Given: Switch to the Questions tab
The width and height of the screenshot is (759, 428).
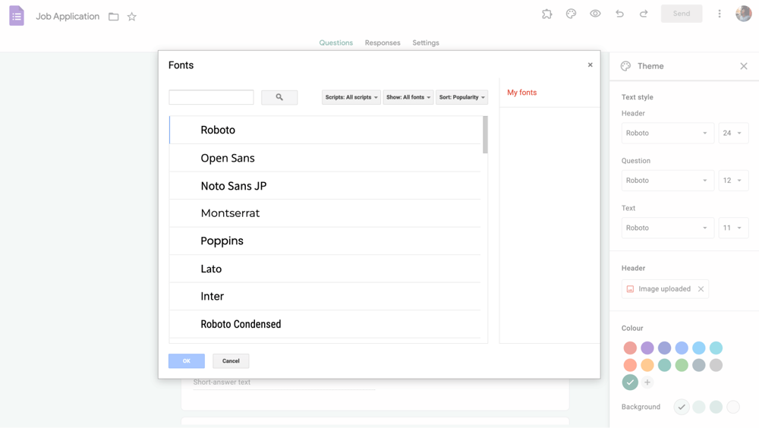Looking at the screenshot, I should tap(336, 42).
